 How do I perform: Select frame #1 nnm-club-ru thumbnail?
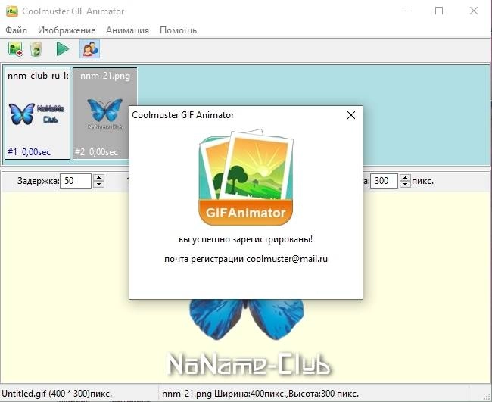37,114
